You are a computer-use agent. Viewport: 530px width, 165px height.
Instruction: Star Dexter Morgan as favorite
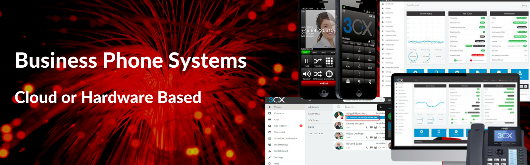380,127
